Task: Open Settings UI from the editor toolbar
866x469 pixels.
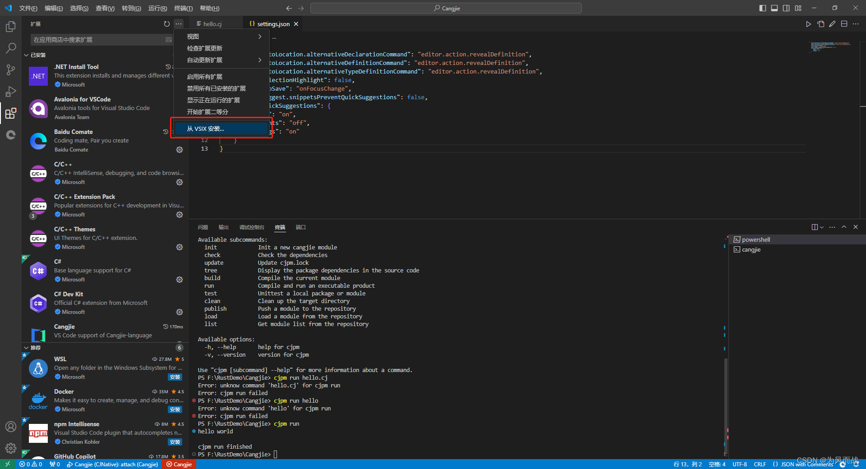Action: point(820,24)
